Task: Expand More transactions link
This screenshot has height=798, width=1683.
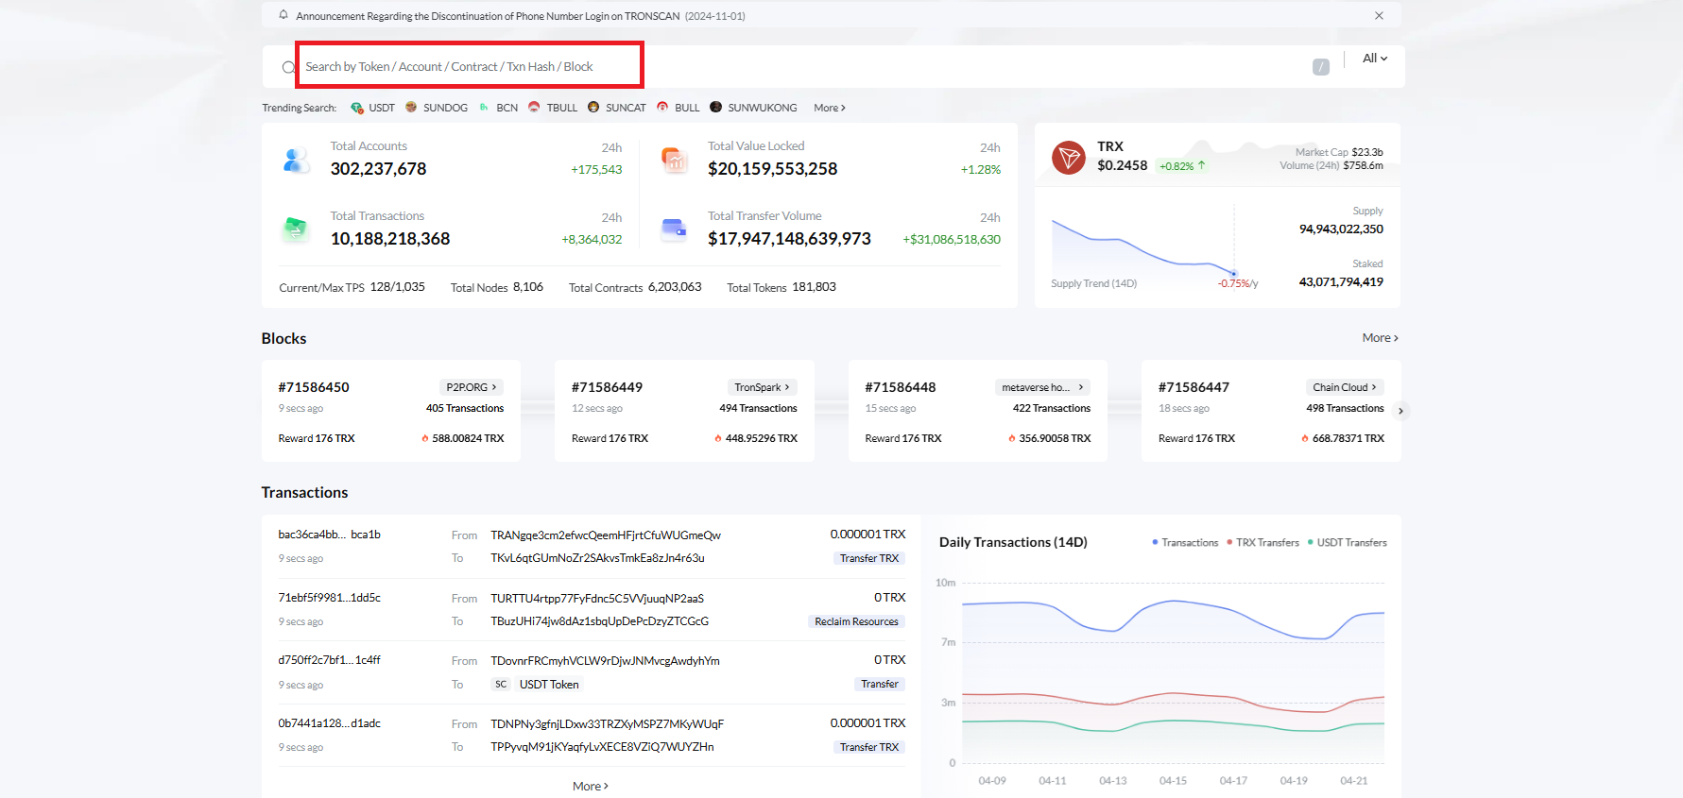Action: coord(591,787)
